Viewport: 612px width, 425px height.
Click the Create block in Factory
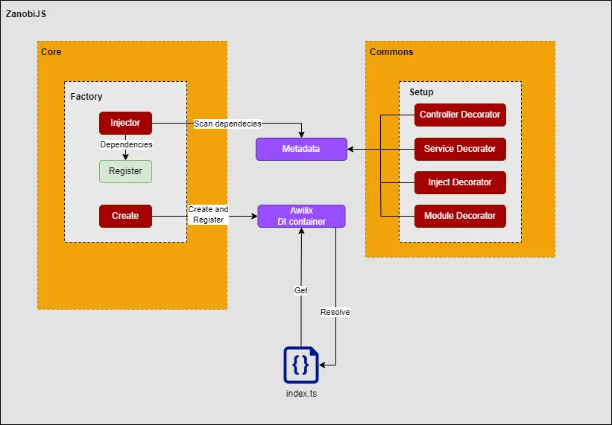pyautogui.click(x=125, y=216)
